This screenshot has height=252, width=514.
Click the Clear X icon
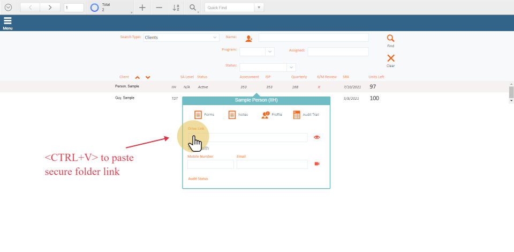coord(390,58)
